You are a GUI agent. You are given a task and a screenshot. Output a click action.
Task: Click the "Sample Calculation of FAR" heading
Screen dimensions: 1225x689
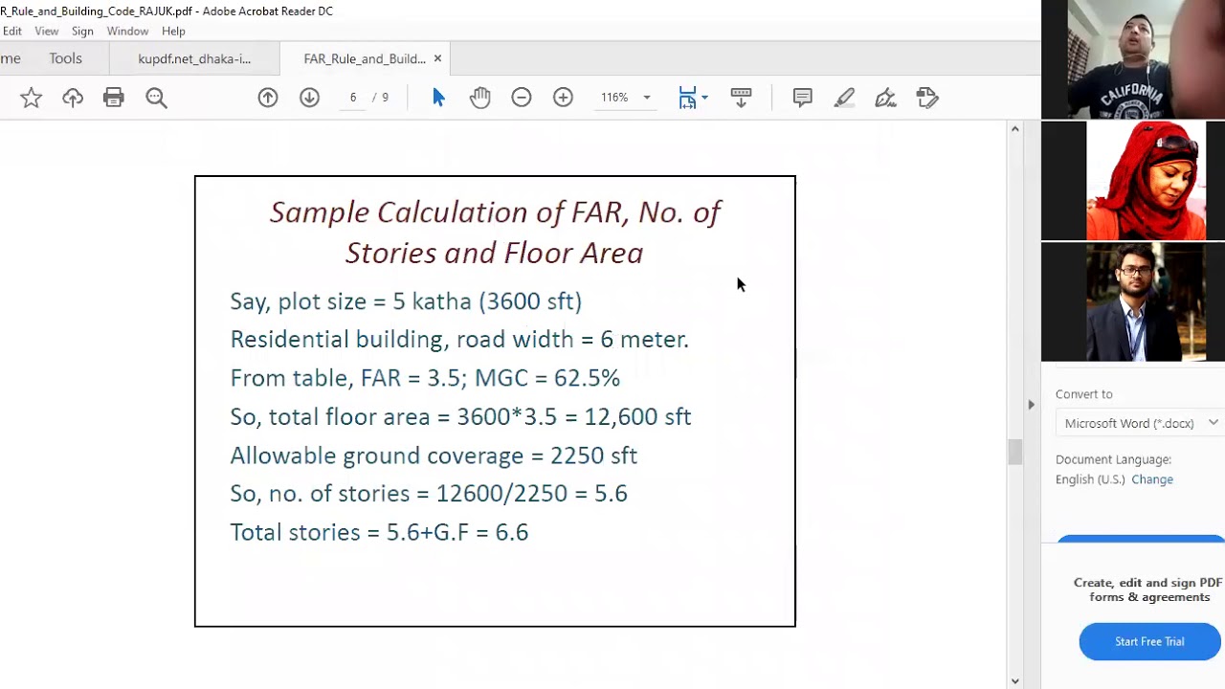click(495, 232)
